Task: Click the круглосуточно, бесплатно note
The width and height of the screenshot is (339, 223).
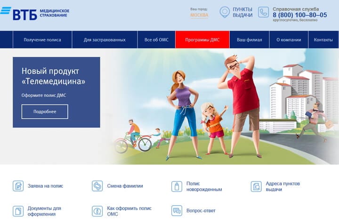Action: (x=295, y=20)
